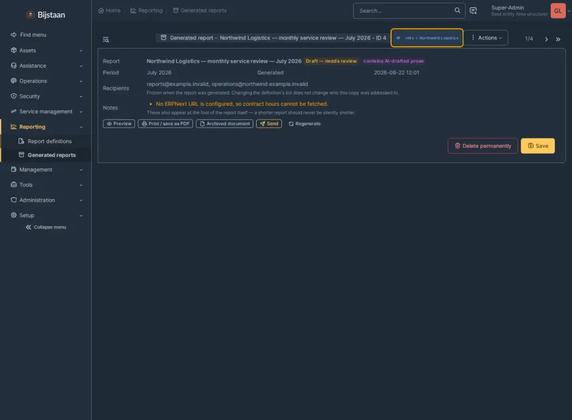Click the 'contains AI-drafted prose' badge

(393, 61)
